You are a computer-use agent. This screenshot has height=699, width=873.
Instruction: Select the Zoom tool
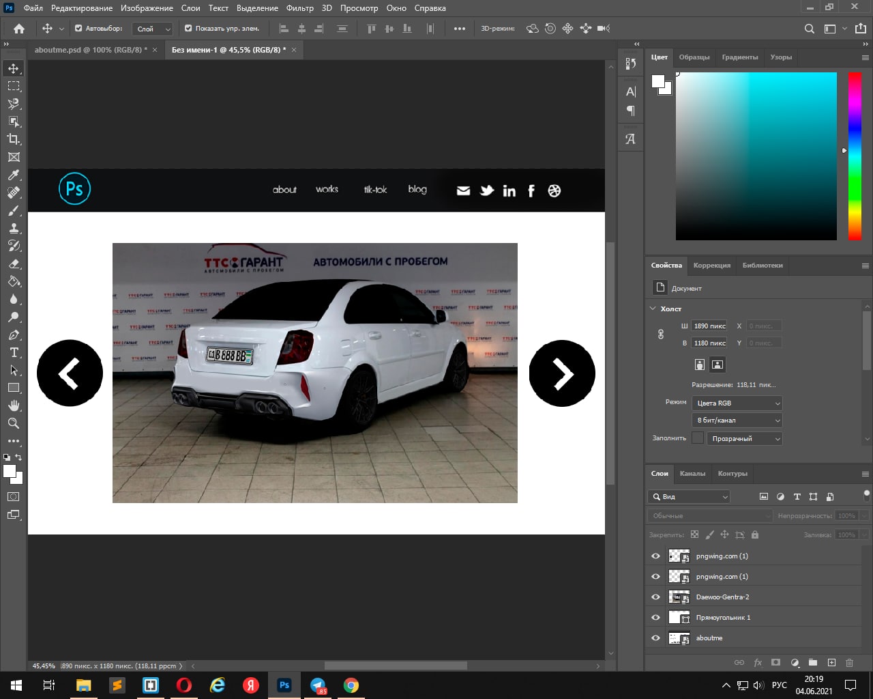(x=14, y=423)
